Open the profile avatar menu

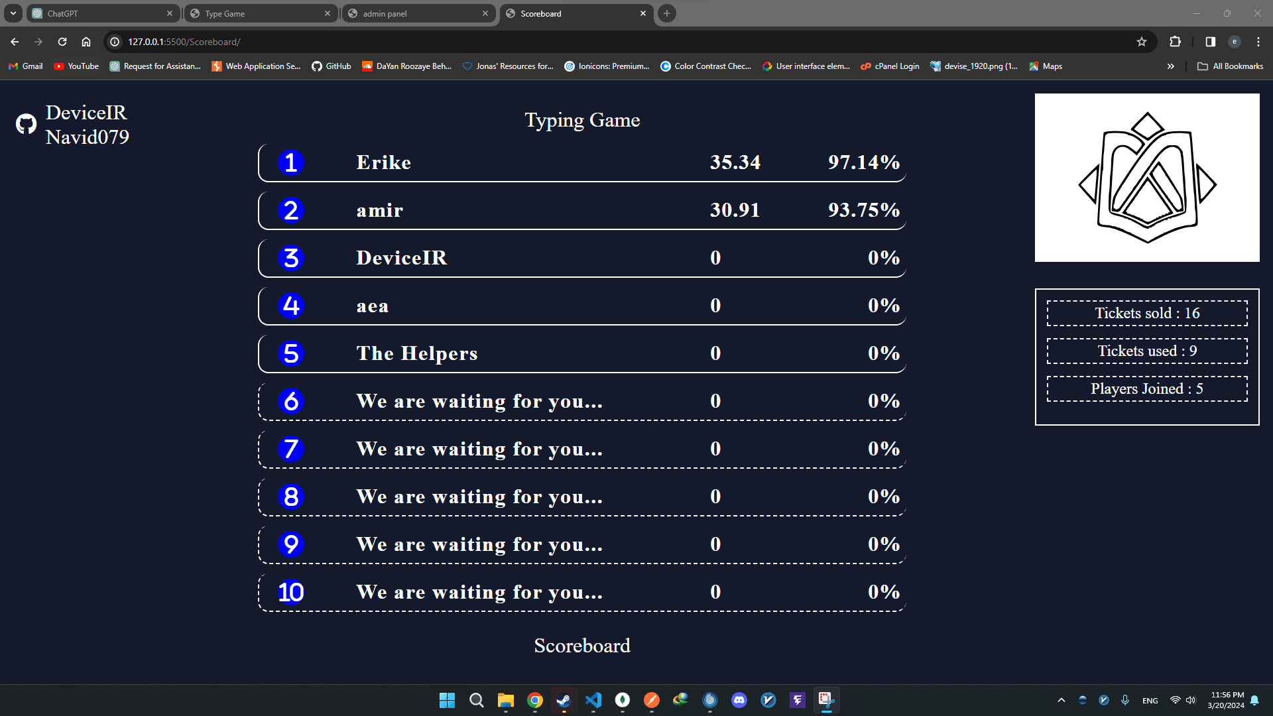1235,42
